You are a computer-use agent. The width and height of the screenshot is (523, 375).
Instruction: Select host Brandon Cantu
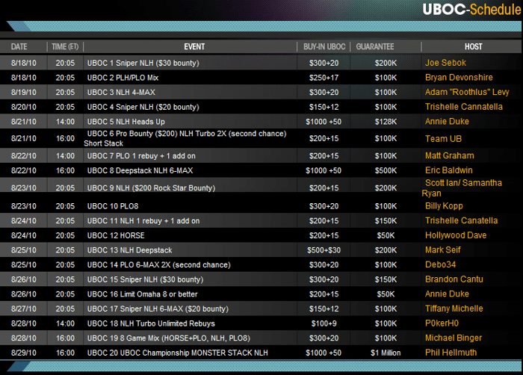point(454,279)
